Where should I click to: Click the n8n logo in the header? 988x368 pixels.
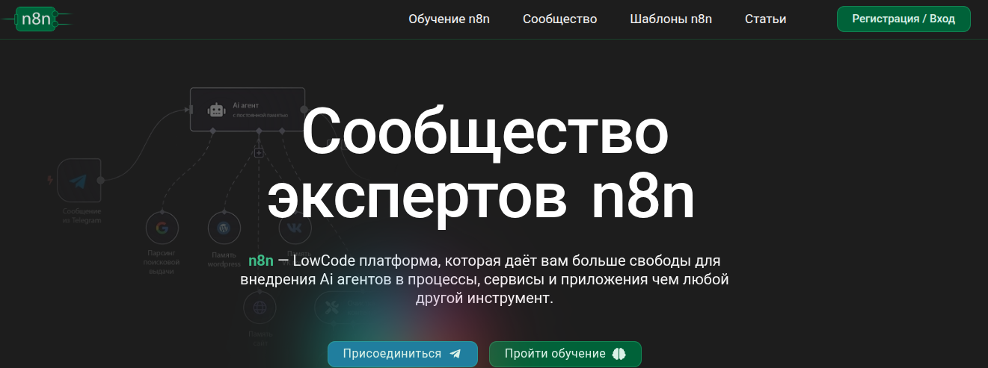[37, 19]
